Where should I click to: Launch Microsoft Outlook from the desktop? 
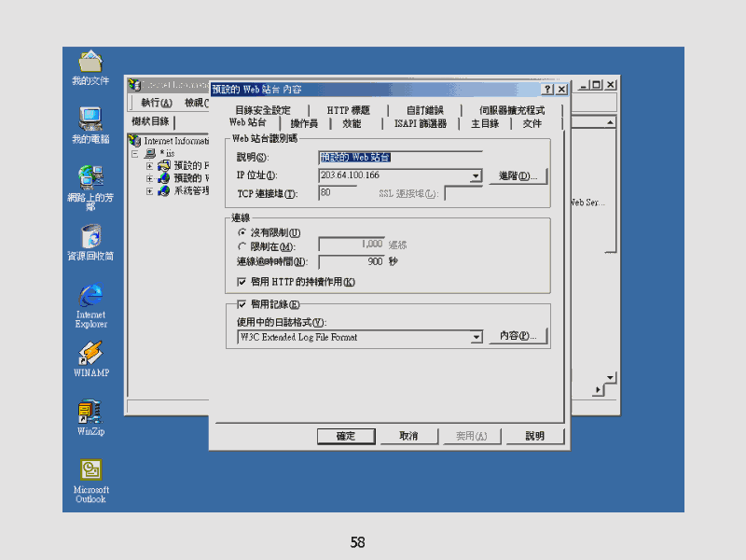pos(90,471)
